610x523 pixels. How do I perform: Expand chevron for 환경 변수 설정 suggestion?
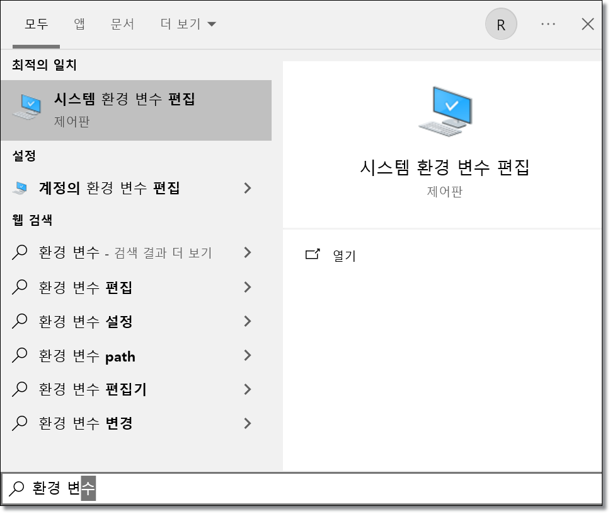pyautogui.click(x=248, y=321)
